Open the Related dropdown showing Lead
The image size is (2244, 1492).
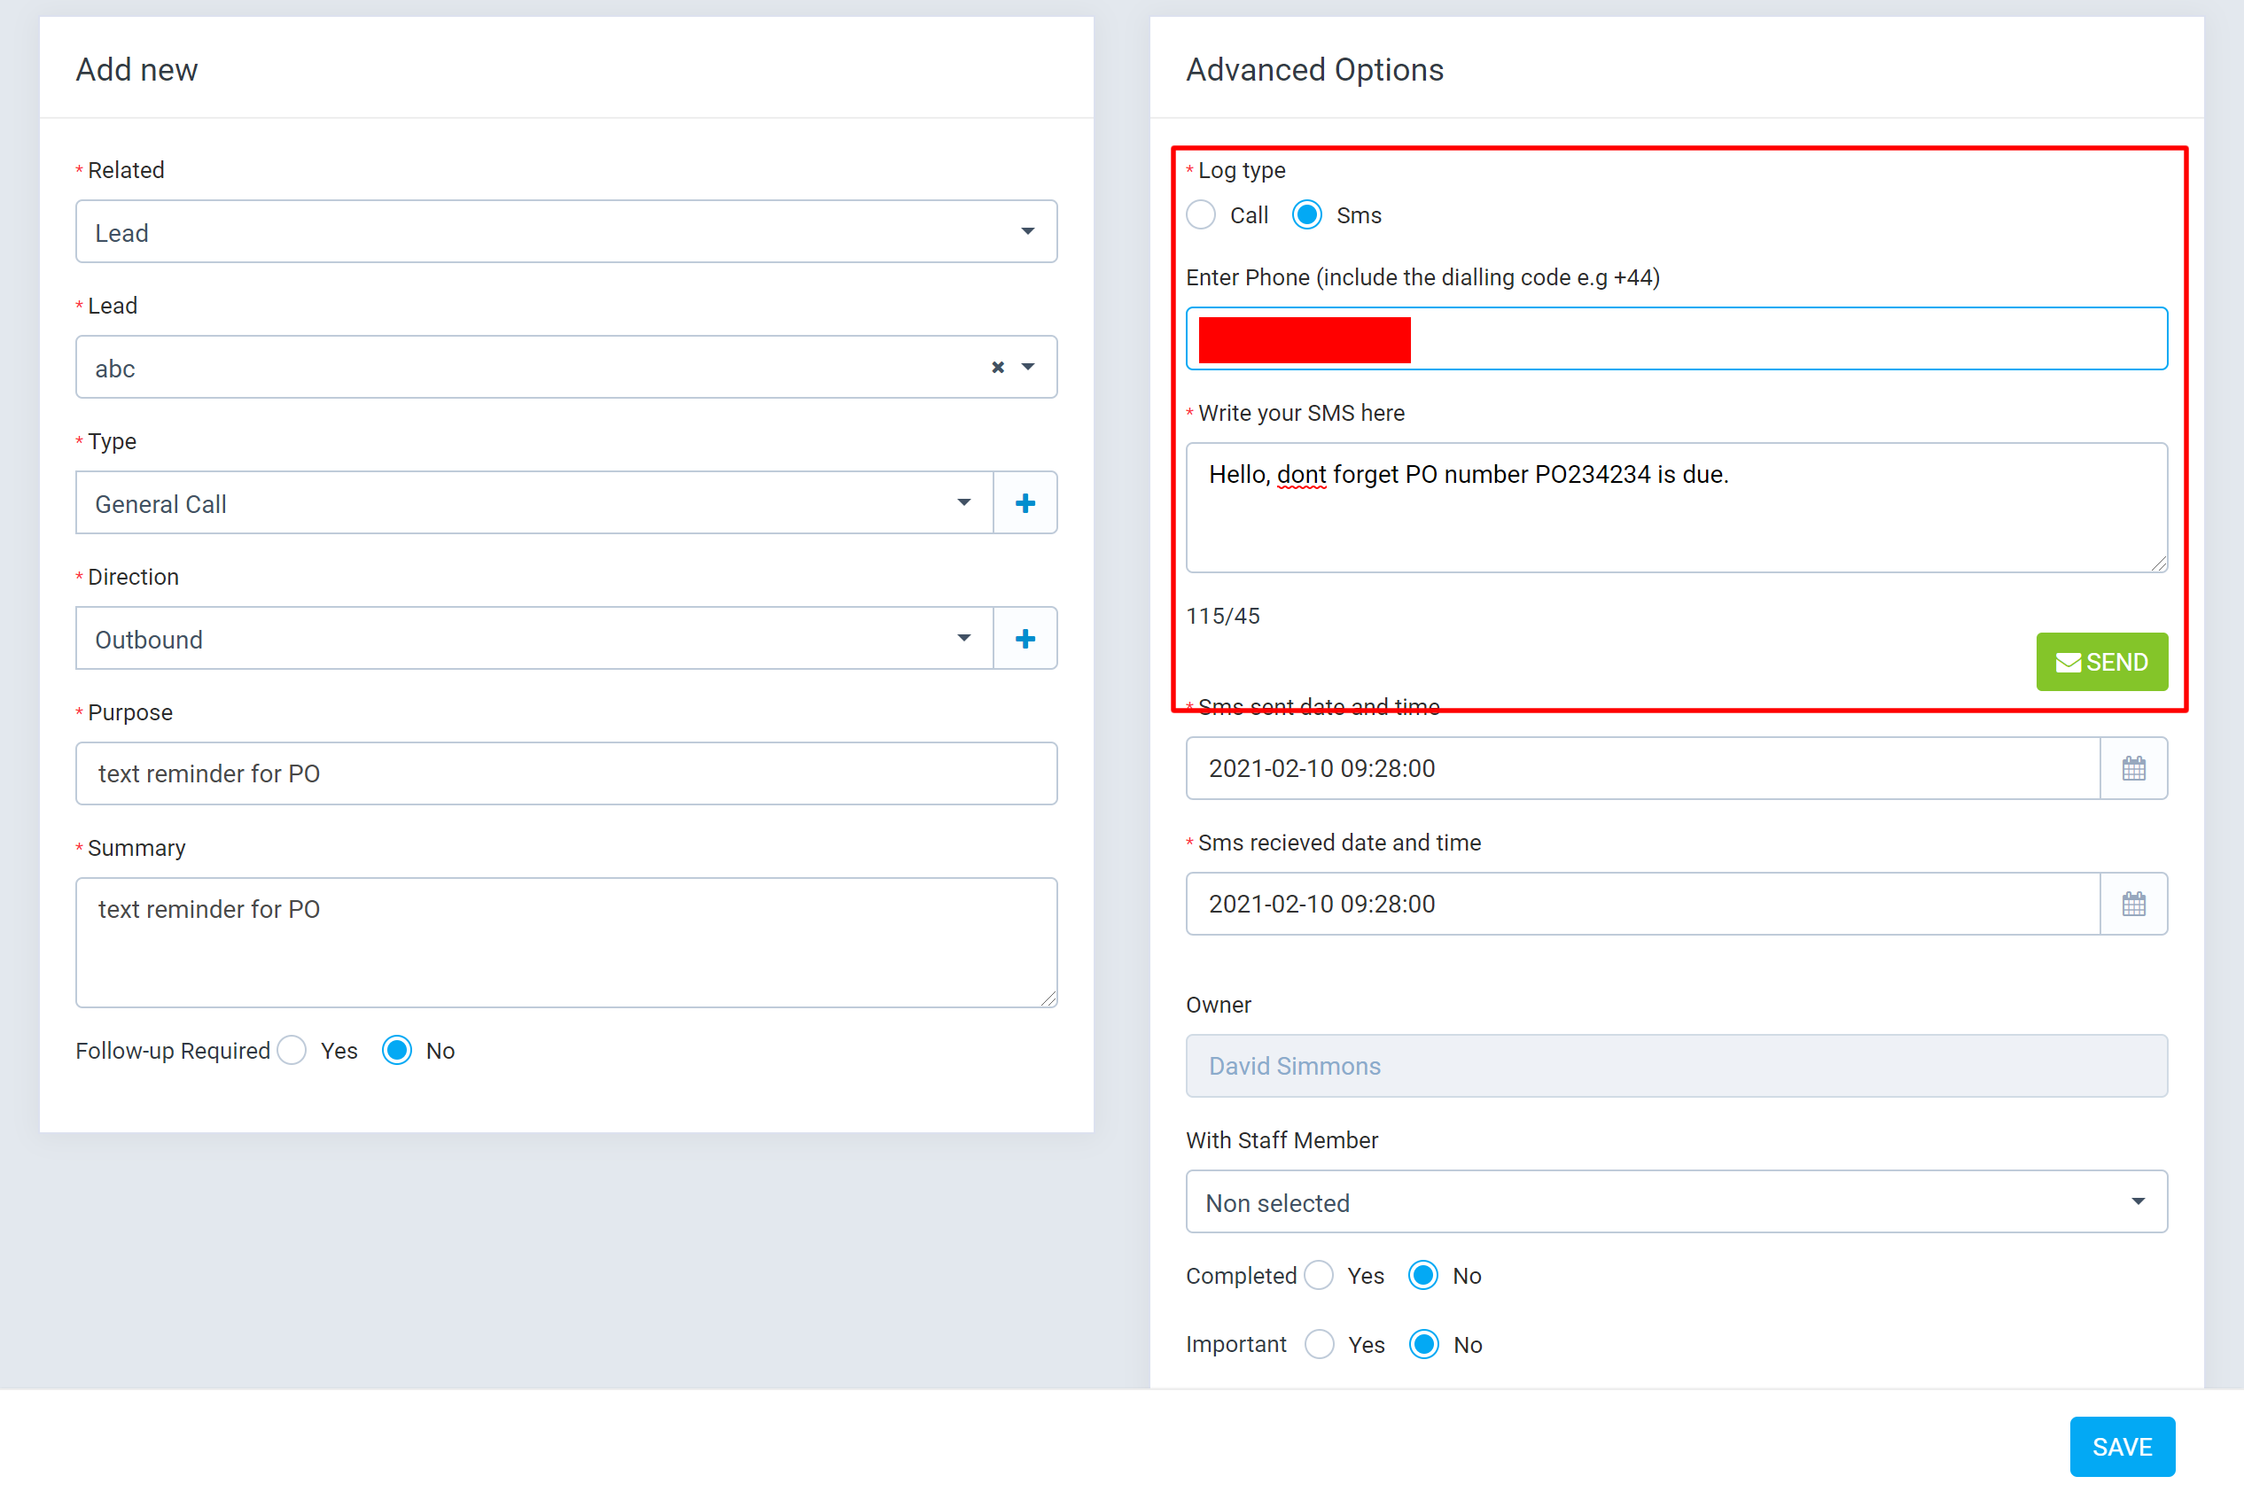565,232
